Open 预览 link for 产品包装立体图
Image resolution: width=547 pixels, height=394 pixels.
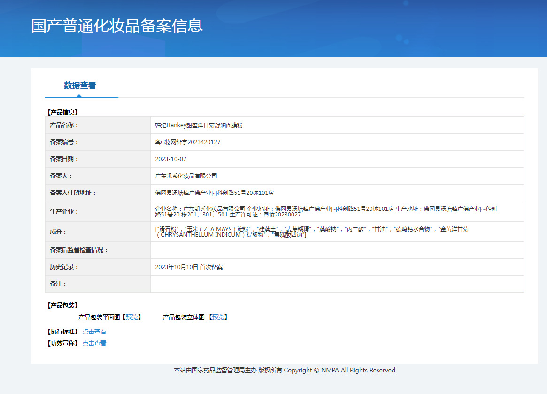(x=218, y=317)
